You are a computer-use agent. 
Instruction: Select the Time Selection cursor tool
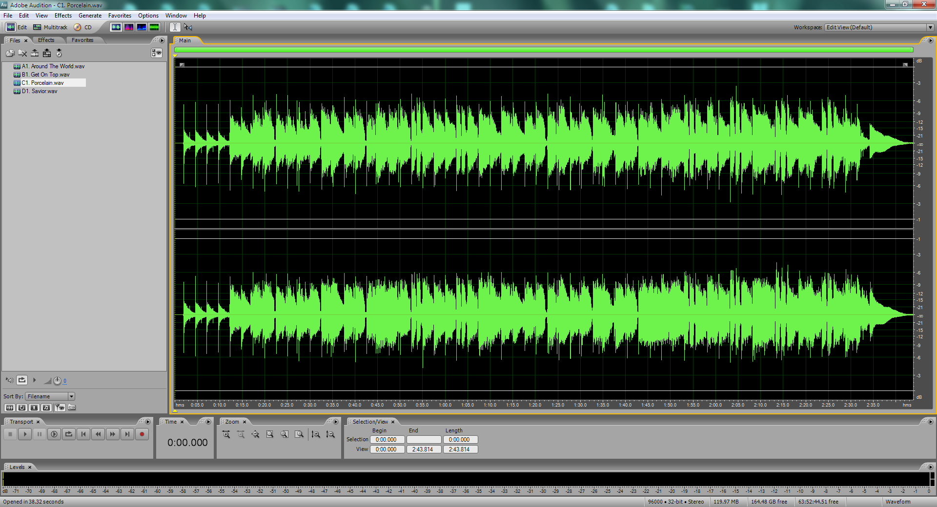coord(175,27)
